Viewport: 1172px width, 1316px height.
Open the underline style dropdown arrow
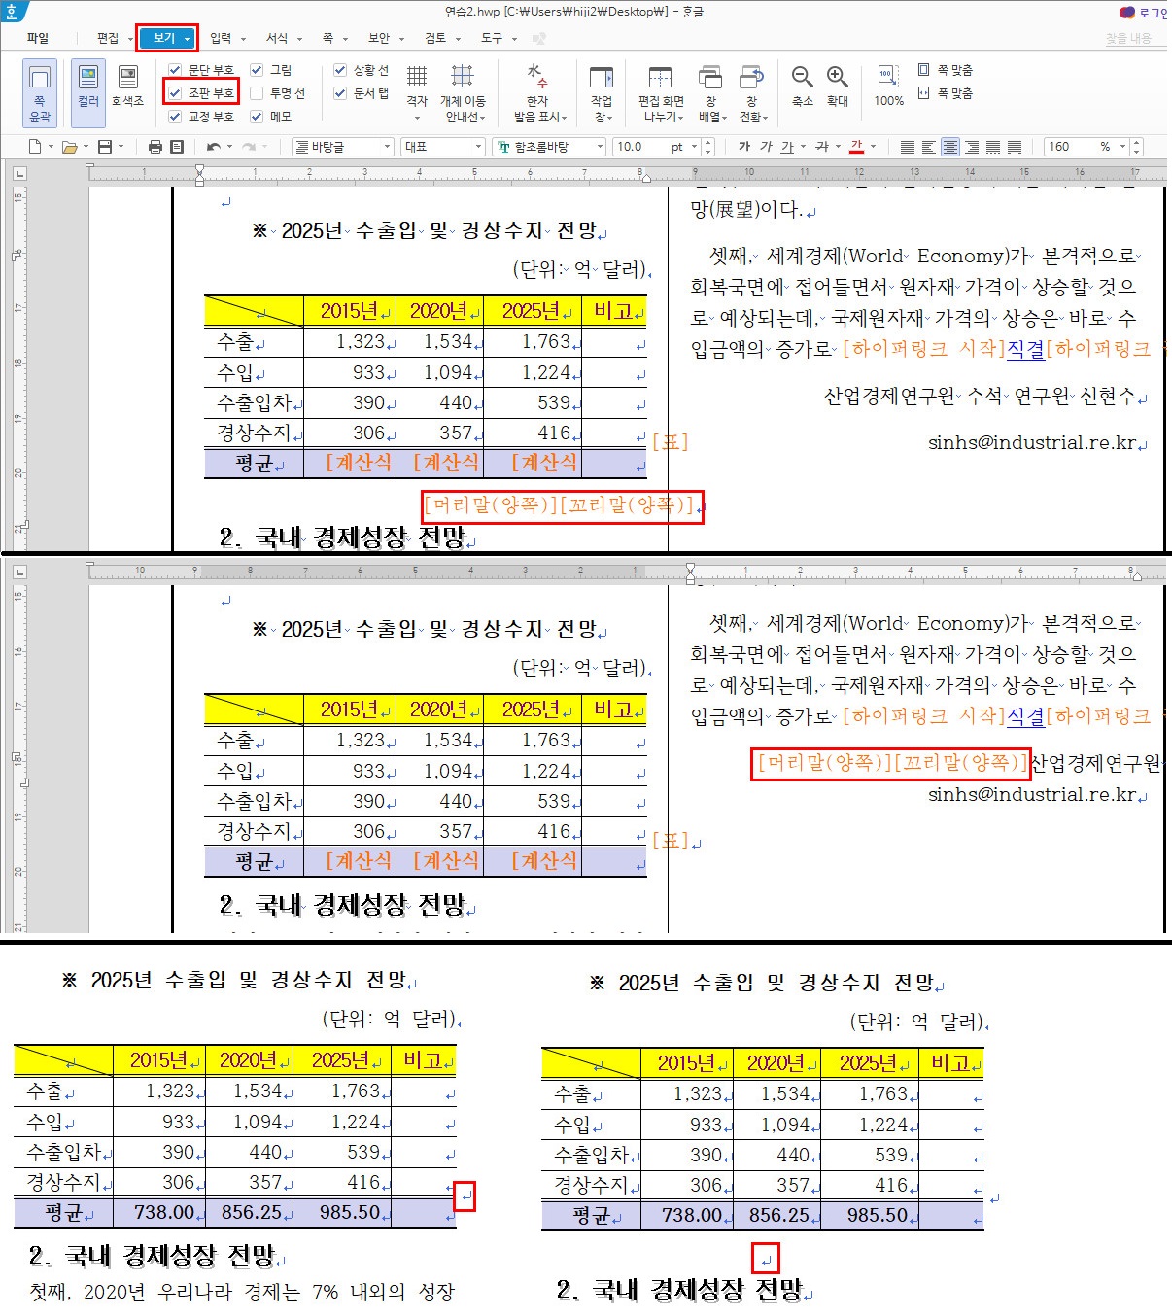[x=803, y=147]
